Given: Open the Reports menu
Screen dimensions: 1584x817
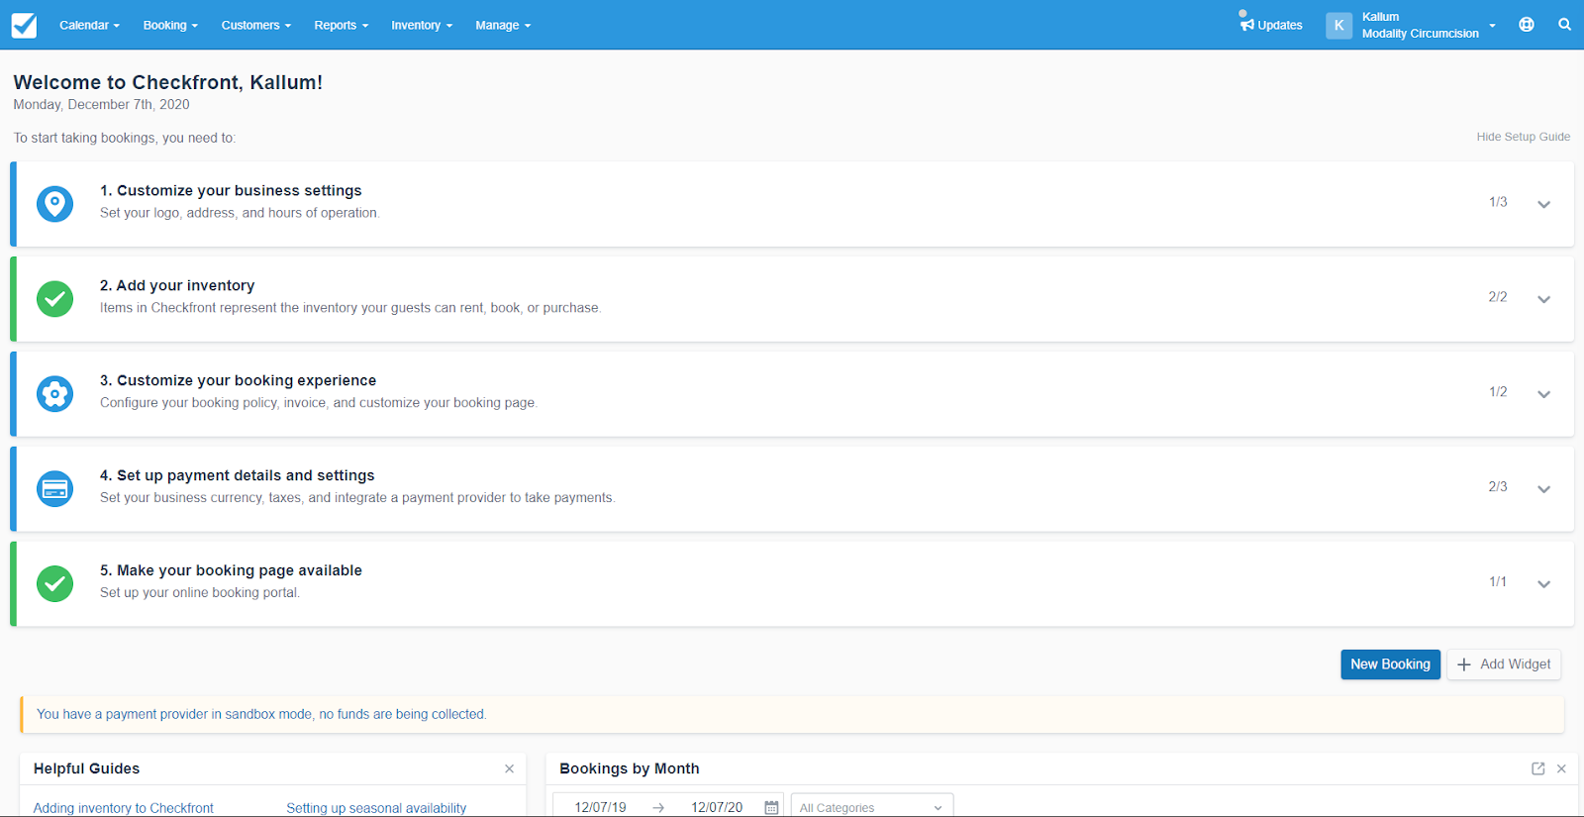Looking at the screenshot, I should tap(342, 25).
